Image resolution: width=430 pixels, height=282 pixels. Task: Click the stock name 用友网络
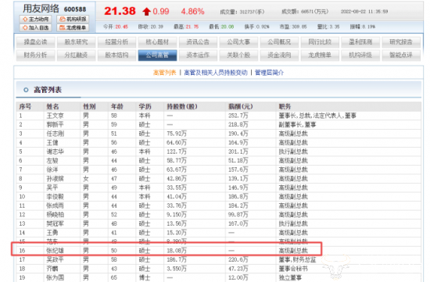[x=41, y=9]
